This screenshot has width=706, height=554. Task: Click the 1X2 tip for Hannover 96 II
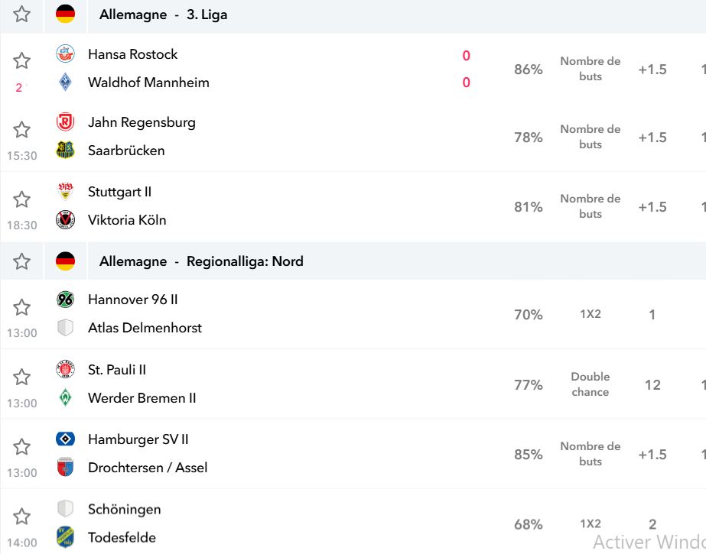pos(591,314)
